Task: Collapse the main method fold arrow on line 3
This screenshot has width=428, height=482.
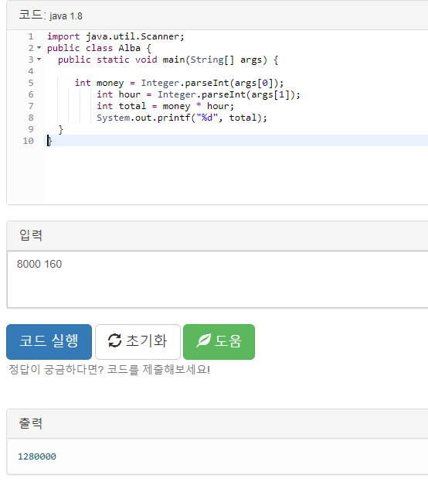Action: click(x=39, y=60)
